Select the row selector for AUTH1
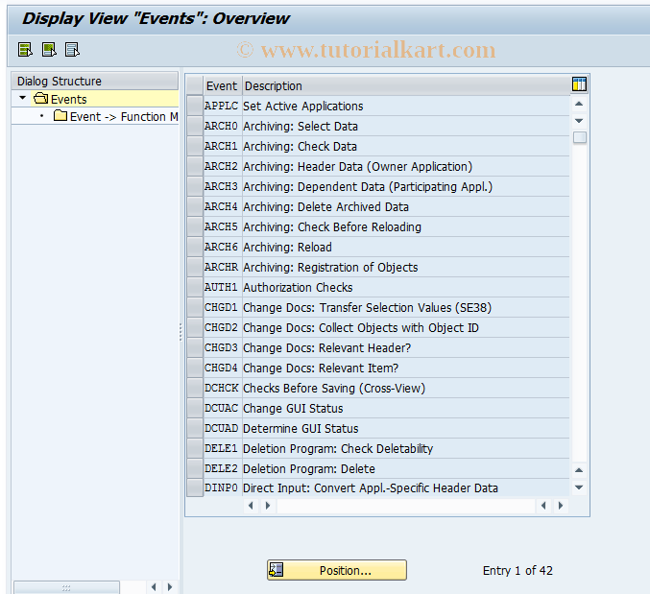The image size is (650, 594). tap(194, 287)
